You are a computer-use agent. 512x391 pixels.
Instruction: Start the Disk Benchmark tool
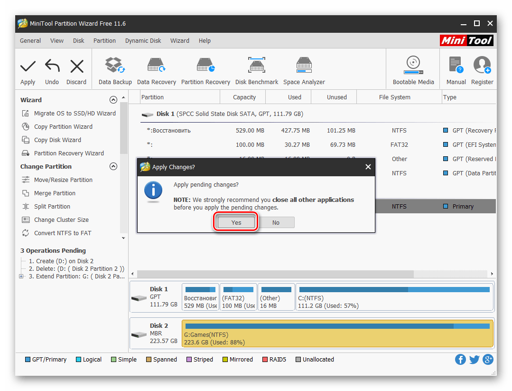(x=257, y=67)
